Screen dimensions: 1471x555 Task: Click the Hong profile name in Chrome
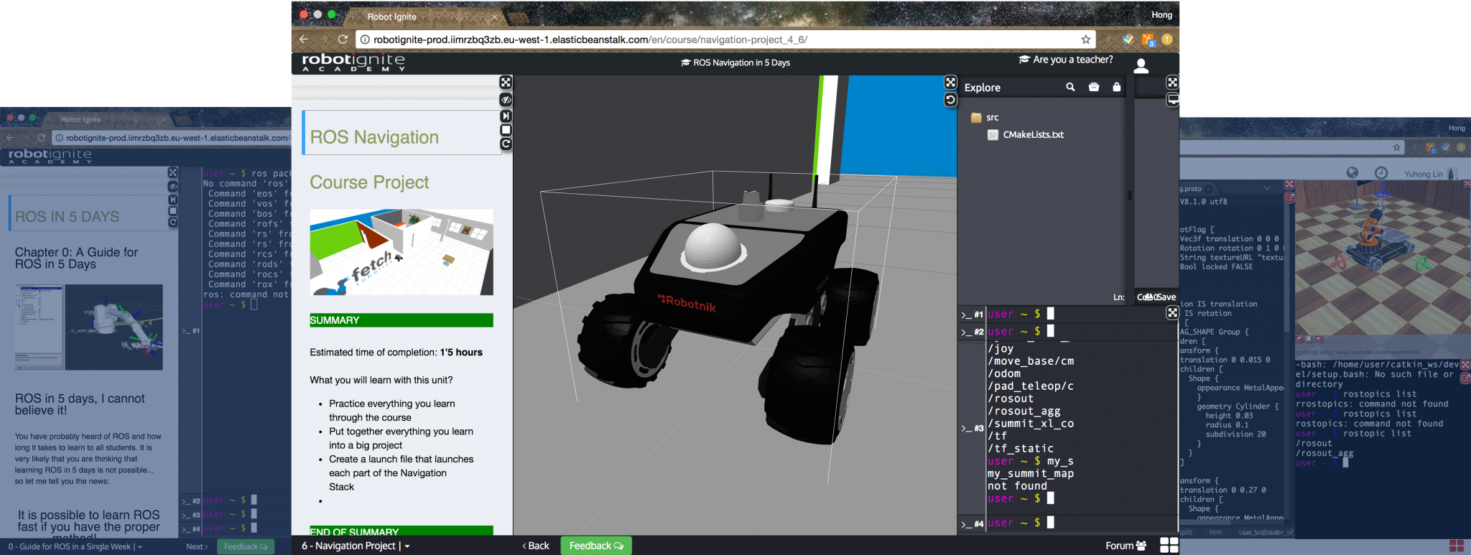pos(1161,14)
